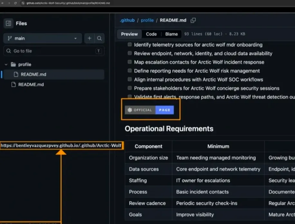Open the main branch dropdown

click(x=43, y=38)
